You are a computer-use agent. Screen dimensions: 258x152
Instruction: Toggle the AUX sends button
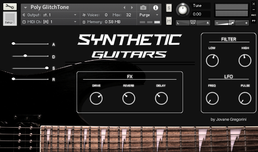254,15
